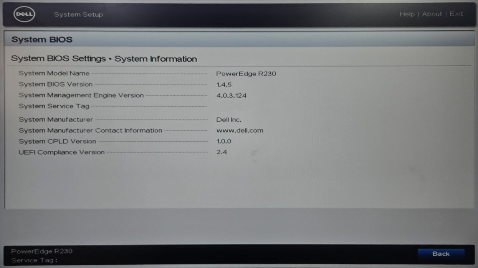Click the BIOS version value 1.4.5

click(x=224, y=85)
